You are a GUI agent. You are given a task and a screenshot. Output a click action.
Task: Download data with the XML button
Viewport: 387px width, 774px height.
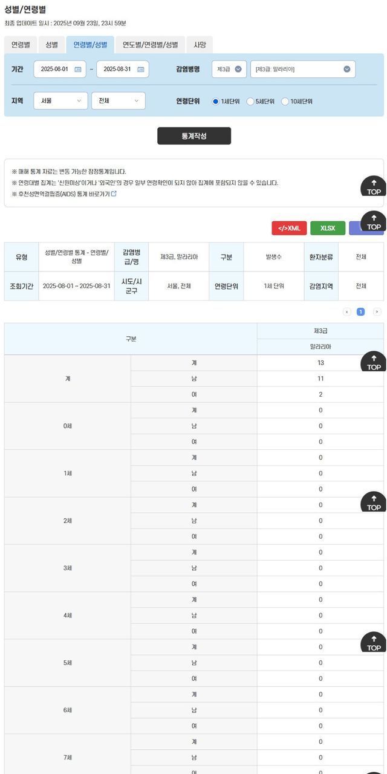(x=289, y=228)
